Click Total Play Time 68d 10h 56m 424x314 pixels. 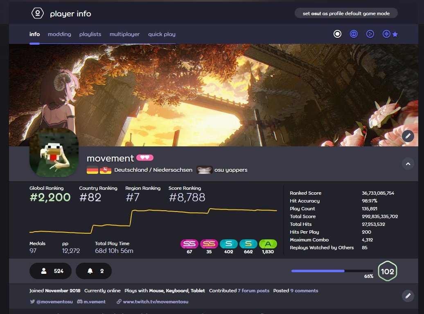[114, 250]
